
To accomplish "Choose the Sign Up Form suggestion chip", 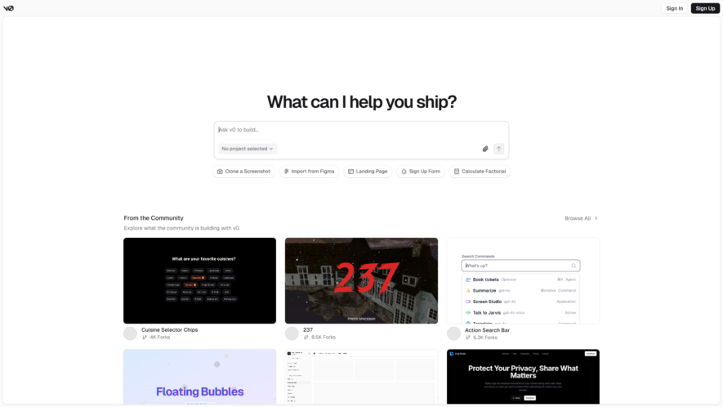I will (421, 172).
